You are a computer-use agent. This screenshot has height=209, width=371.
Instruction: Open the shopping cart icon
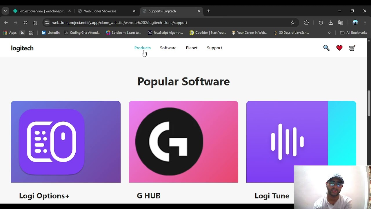pyautogui.click(x=352, y=48)
